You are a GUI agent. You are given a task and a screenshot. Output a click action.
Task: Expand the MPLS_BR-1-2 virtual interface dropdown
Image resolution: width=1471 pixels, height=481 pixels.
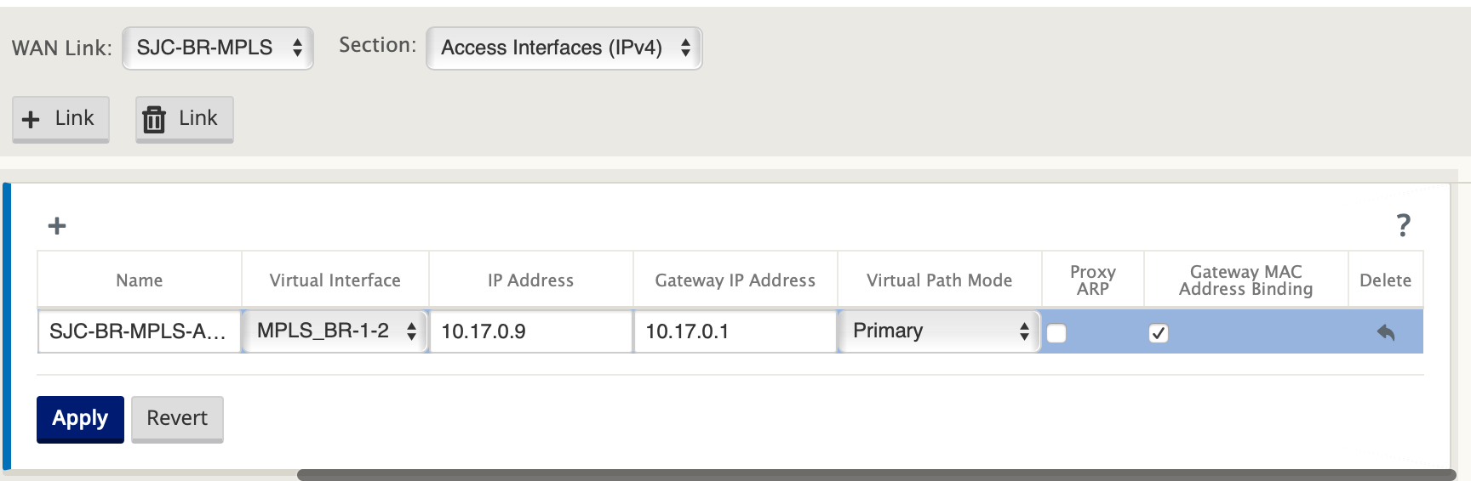click(x=335, y=331)
